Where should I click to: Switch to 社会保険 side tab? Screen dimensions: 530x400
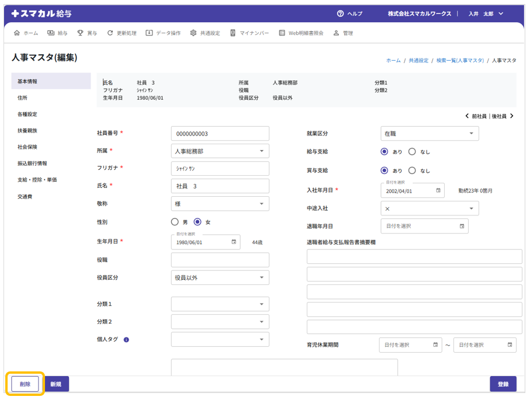point(27,147)
